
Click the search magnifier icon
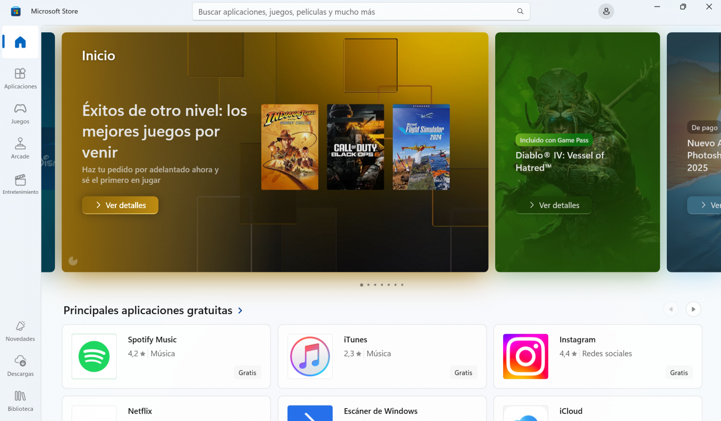(x=520, y=12)
